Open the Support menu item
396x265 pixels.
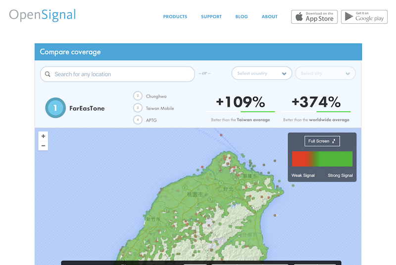pyautogui.click(x=211, y=17)
